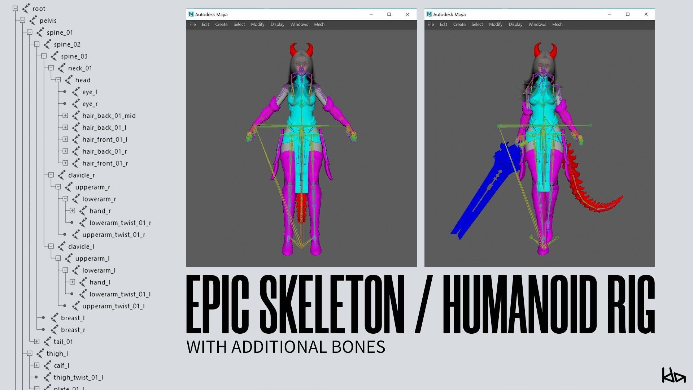Viewport: 693px width, 390px height.
Task: Click the joint icon beside pelvis
Action: [33, 20]
